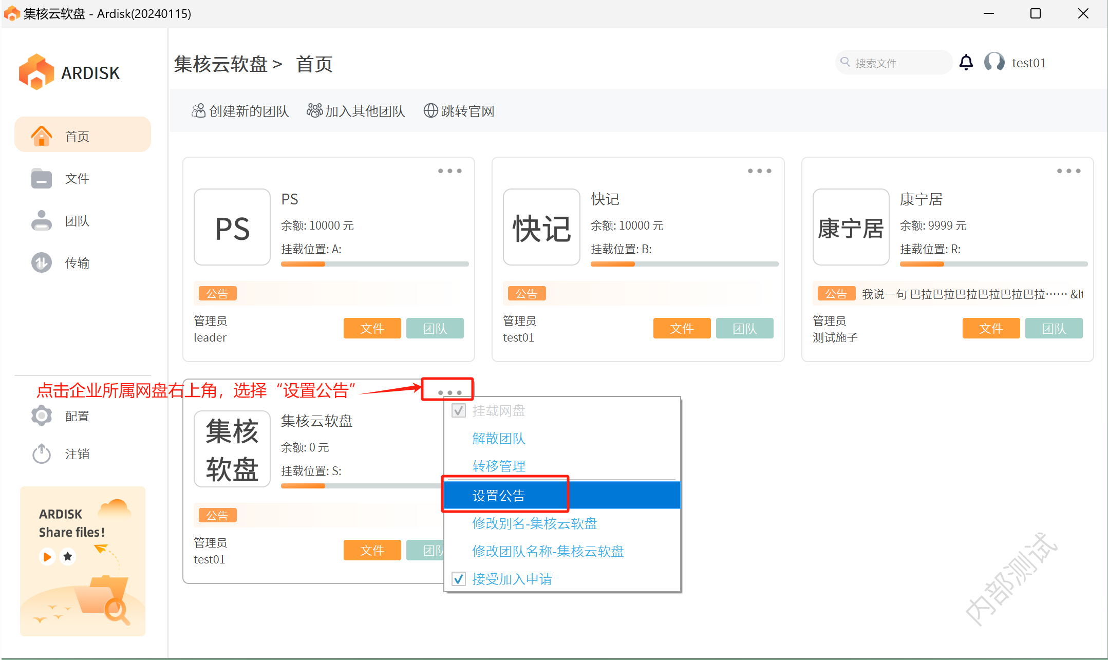Click the 创建新的团队 team icon
Screen dimensions: 1108x660
point(198,111)
